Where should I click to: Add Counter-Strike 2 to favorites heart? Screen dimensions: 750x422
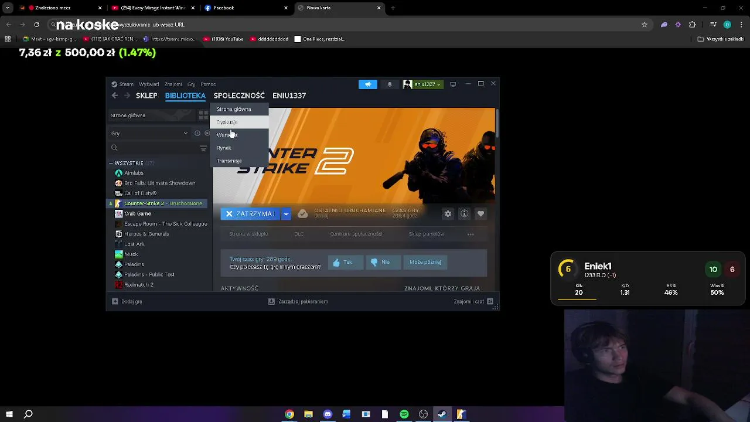pos(481,214)
